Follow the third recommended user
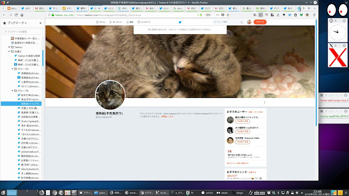Screen dimensions: 349x196 point(243,142)
